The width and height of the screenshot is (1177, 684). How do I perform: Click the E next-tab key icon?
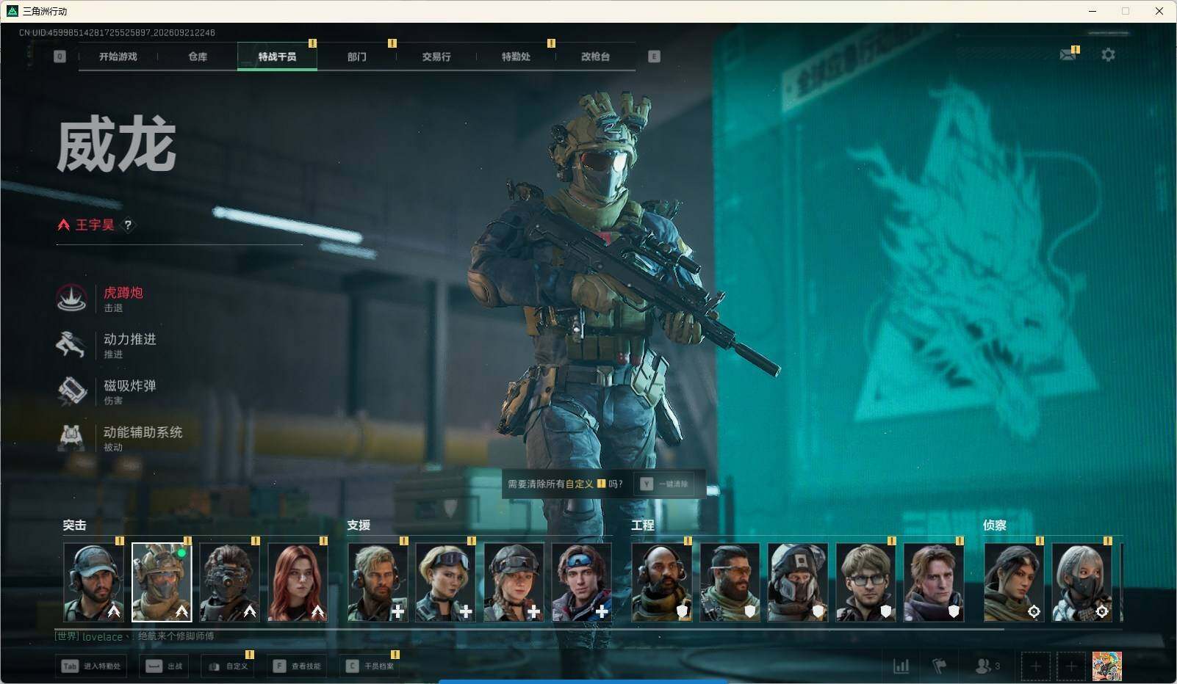tap(654, 57)
